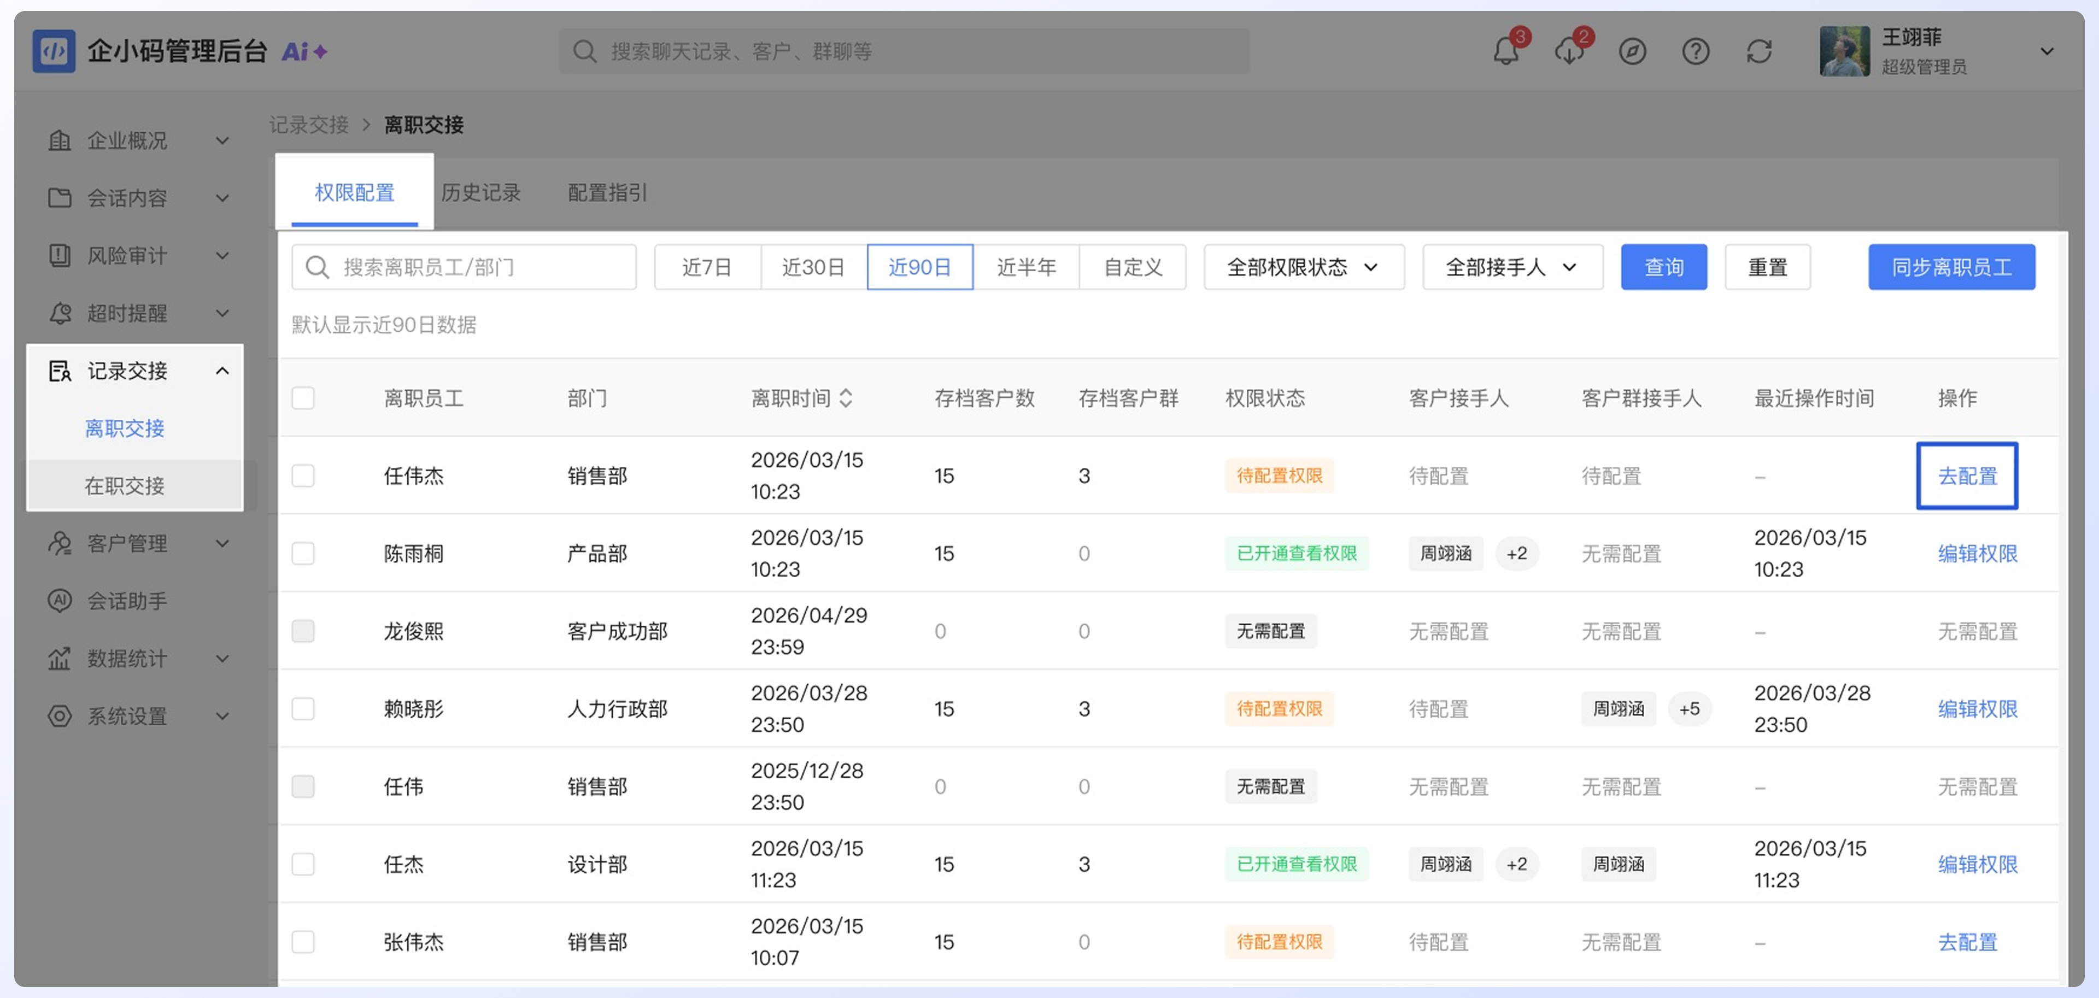Click the 查询 button

(x=1664, y=267)
